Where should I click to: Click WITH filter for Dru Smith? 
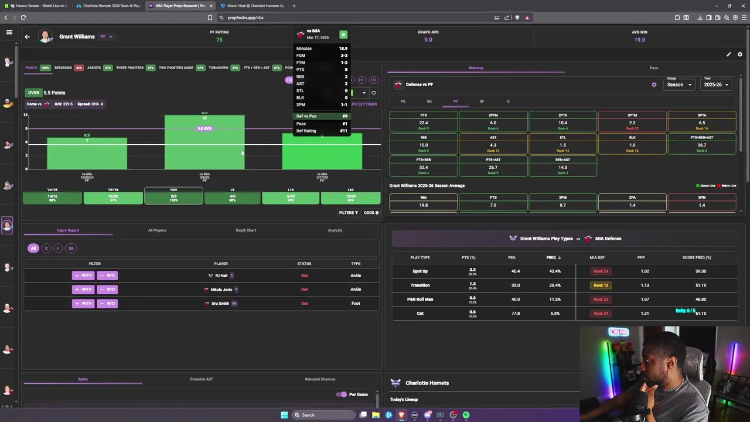[83, 304]
